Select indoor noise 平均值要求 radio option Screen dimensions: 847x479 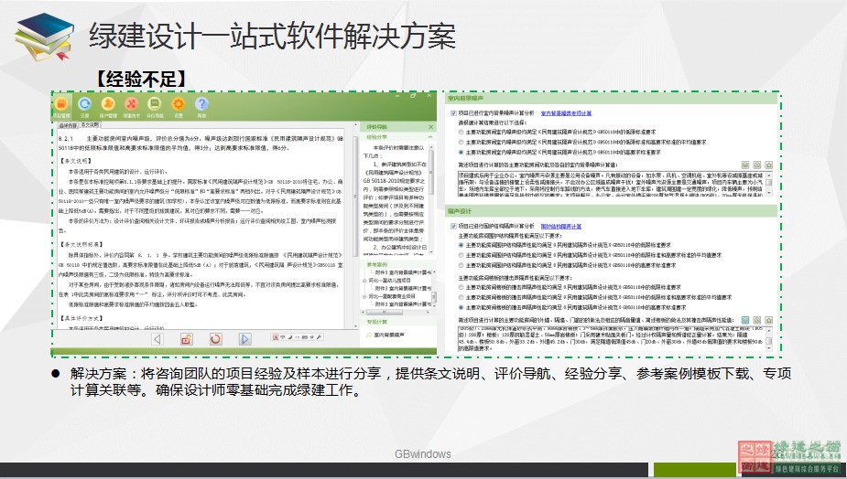click(x=461, y=142)
